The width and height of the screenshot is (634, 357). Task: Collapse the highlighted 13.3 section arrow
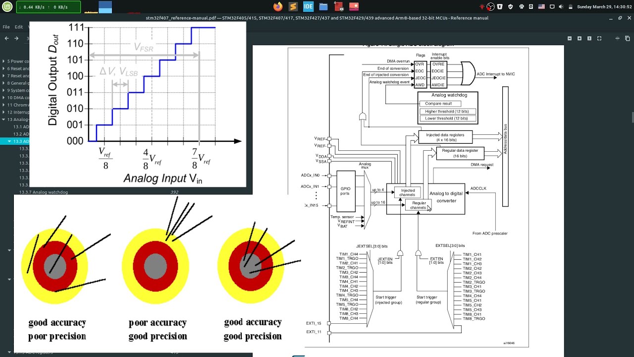(x=9, y=141)
